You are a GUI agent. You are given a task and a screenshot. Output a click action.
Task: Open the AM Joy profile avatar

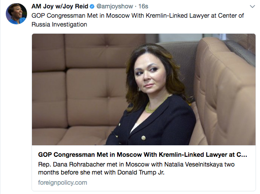tap(16, 14)
